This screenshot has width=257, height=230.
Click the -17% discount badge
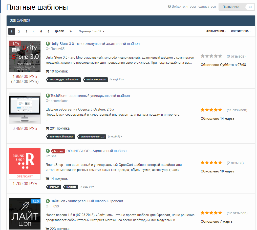pyautogui.click(x=15, y=44)
